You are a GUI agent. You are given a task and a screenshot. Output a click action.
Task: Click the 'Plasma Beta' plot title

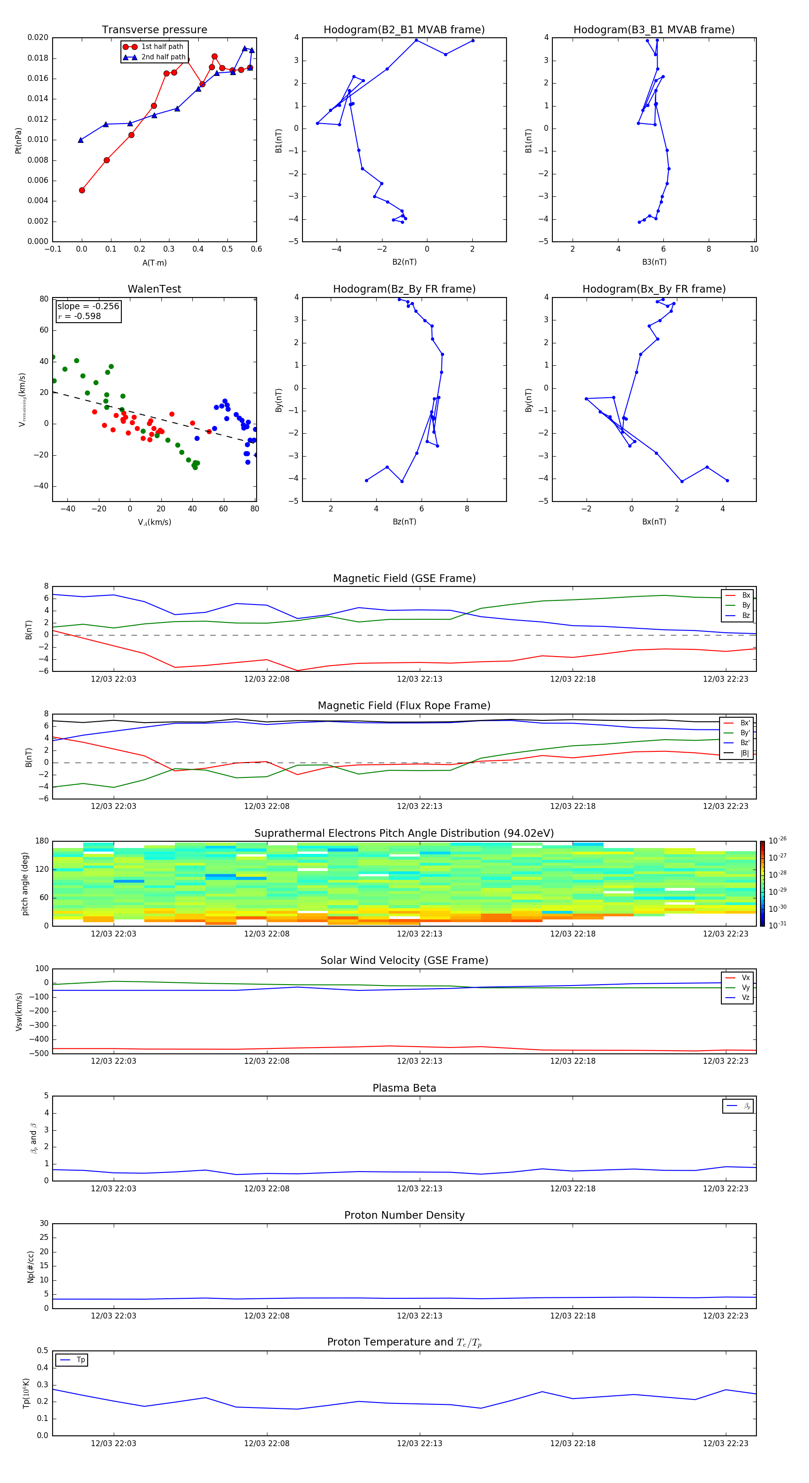(404, 1088)
